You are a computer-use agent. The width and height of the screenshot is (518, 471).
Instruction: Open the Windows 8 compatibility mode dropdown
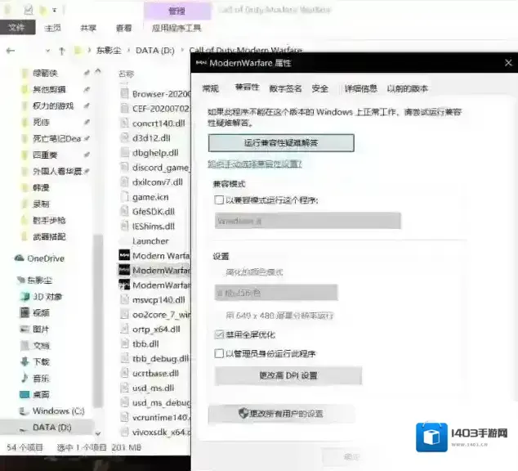click(x=308, y=221)
